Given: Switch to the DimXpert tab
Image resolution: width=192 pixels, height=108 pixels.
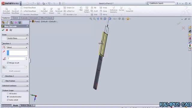Looking at the screenshot, I should coord(34,18).
